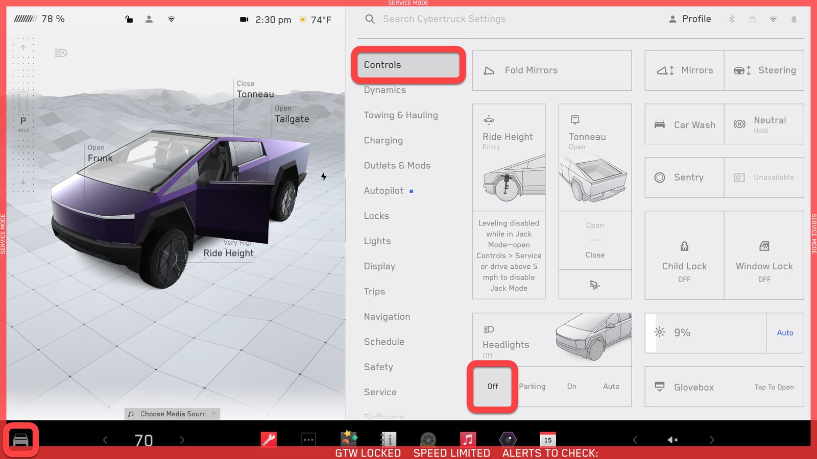Tap the Steering adjust button

coord(764,70)
